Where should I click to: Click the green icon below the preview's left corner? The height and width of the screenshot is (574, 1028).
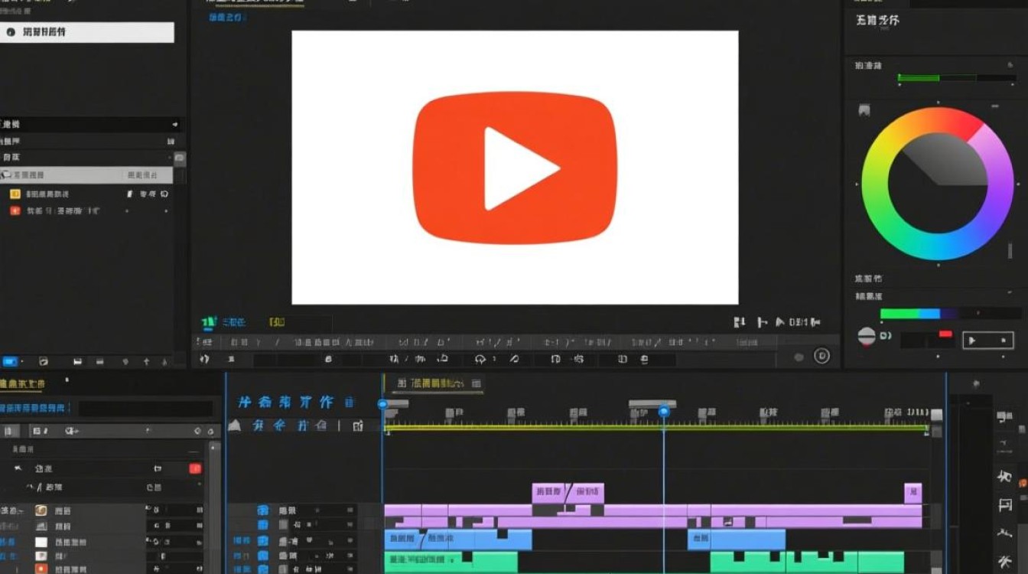click(208, 323)
